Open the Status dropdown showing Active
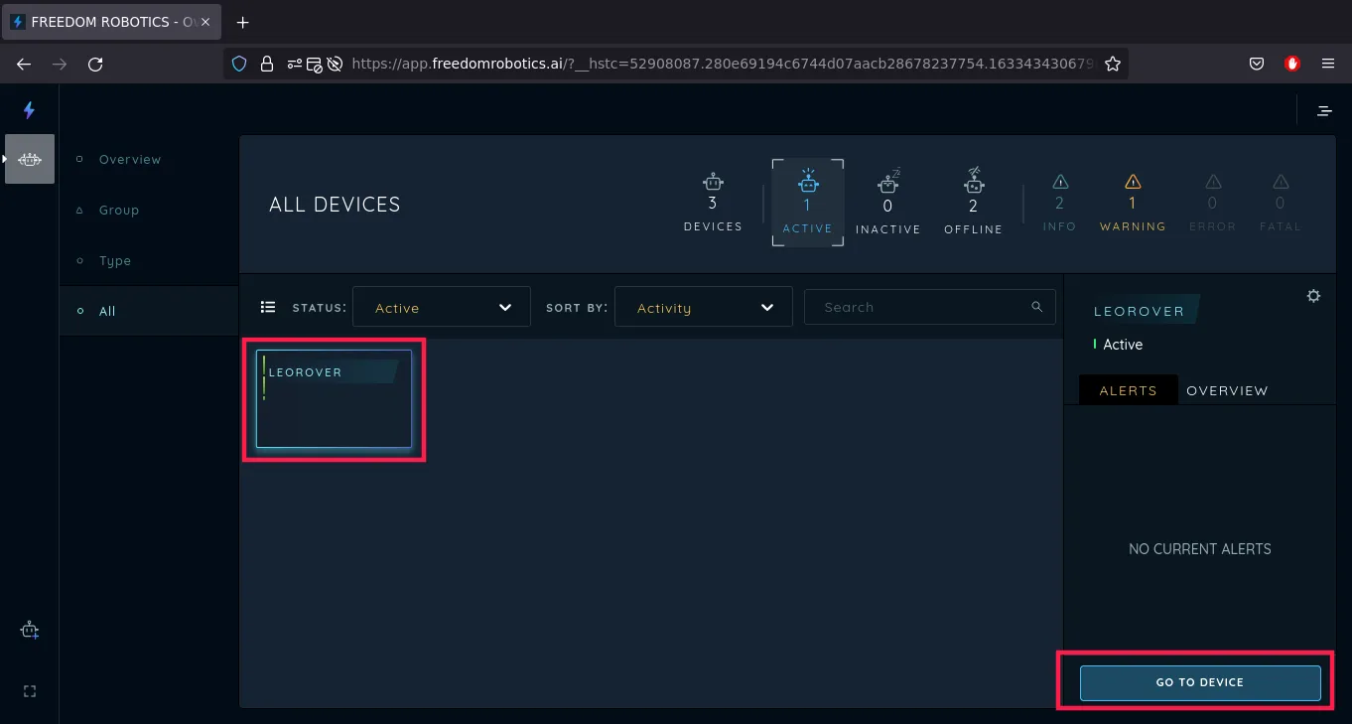The height and width of the screenshot is (724, 1352). 442,308
